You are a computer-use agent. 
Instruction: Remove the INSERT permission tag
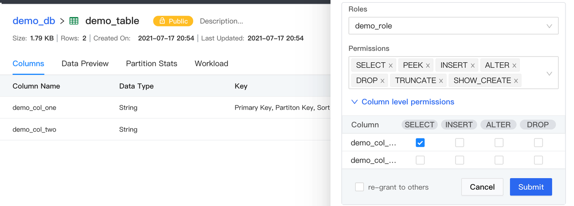473,65
